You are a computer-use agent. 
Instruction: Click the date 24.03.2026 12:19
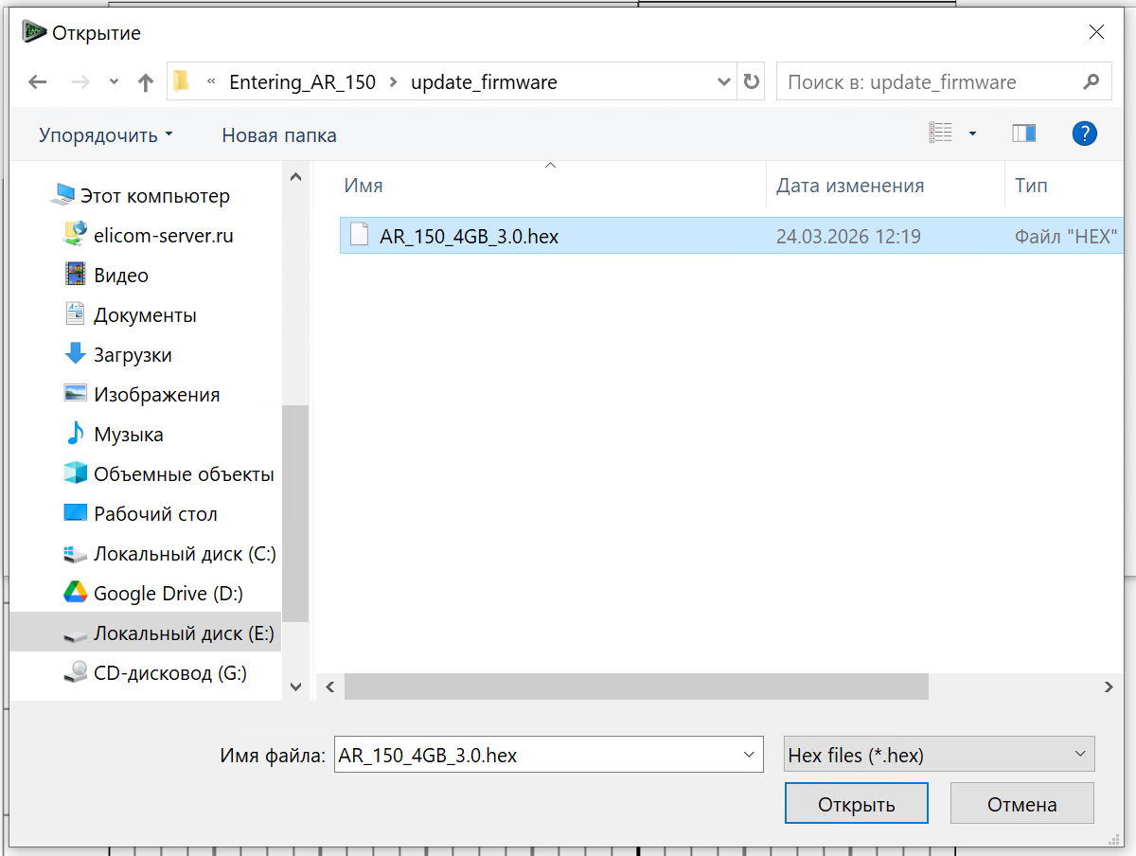[848, 237]
